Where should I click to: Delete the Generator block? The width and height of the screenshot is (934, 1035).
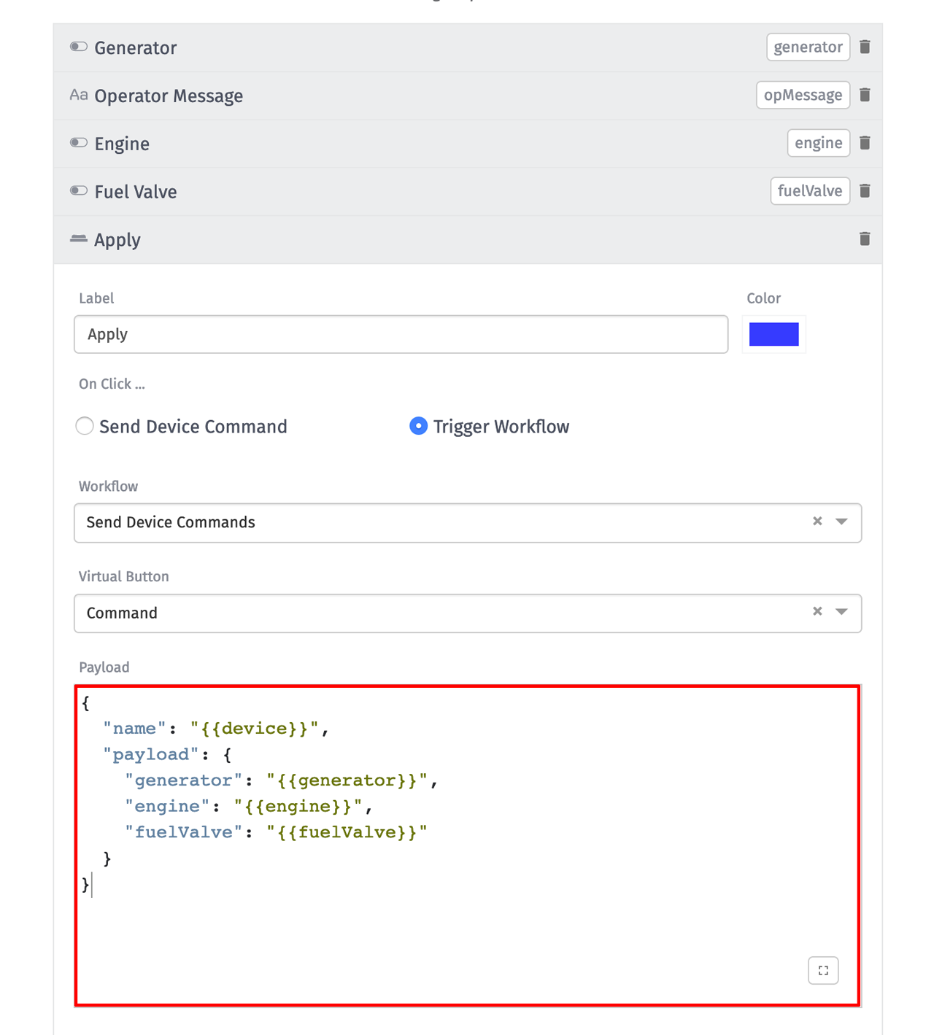tap(865, 47)
